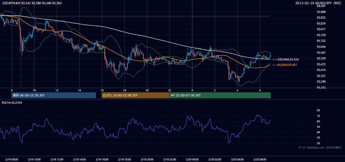Click price axis value 94.047
345x162 pixels.
click(x=321, y=6)
